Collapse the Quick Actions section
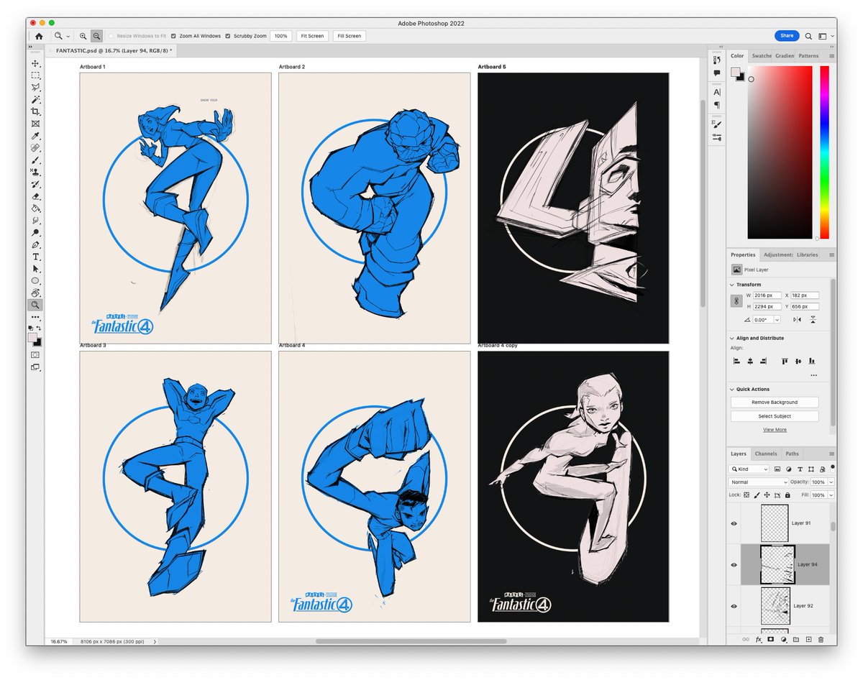This screenshot has height=680, width=863. point(732,390)
